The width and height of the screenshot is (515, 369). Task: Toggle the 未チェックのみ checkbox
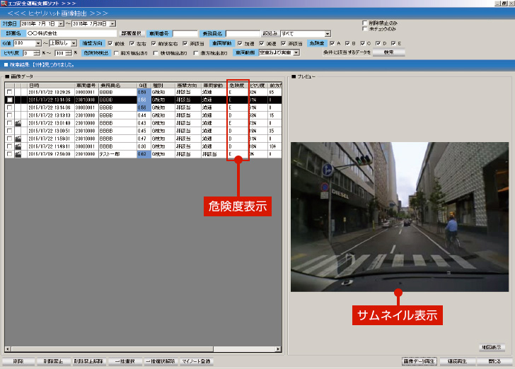tap(364, 28)
